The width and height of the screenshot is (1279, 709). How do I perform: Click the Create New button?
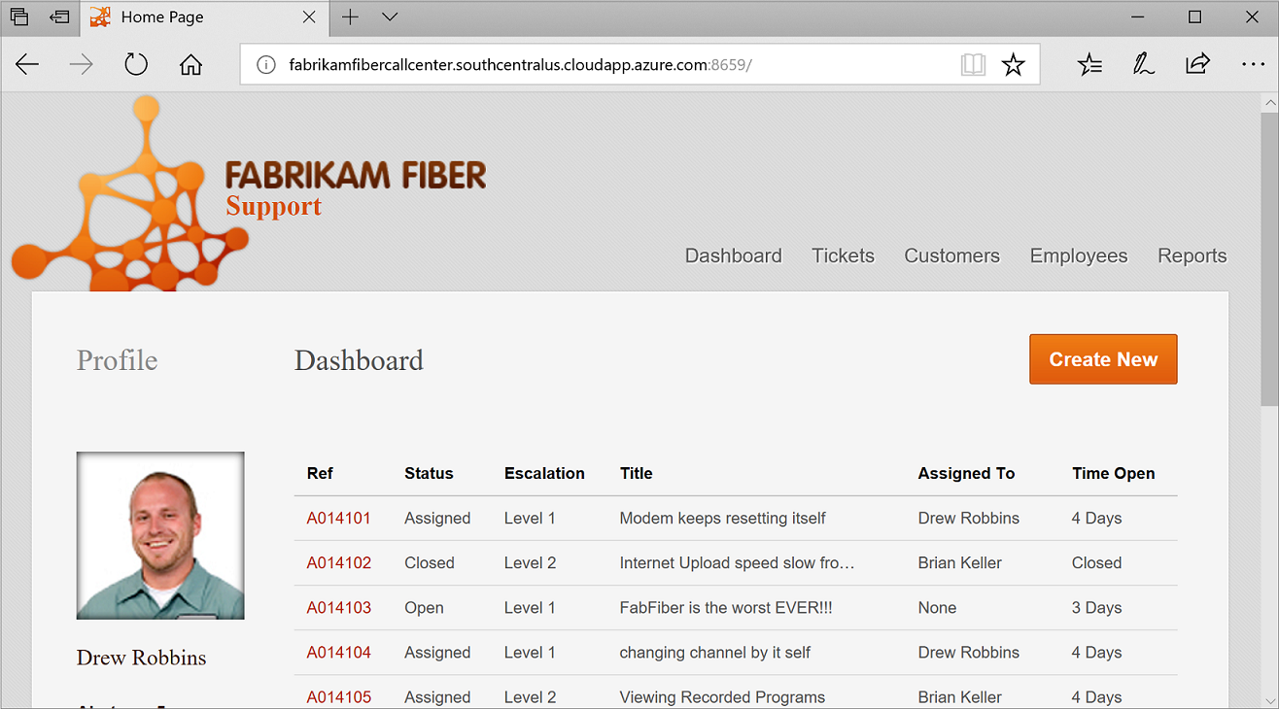click(1102, 358)
